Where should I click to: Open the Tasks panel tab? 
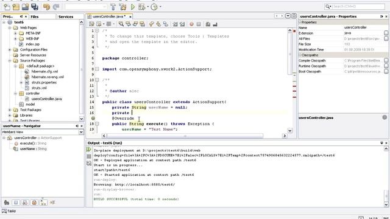point(9,211)
